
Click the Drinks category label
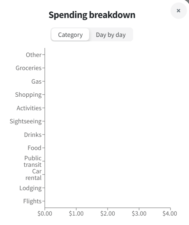pyautogui.click(x=33, y=135)
